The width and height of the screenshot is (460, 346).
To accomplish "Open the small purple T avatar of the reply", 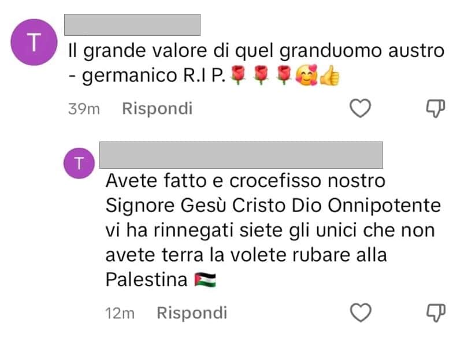I will (x=79, y=163).
